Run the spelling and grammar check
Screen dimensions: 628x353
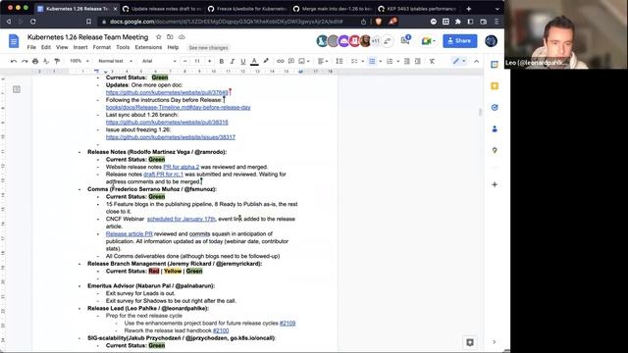[46, 61]
